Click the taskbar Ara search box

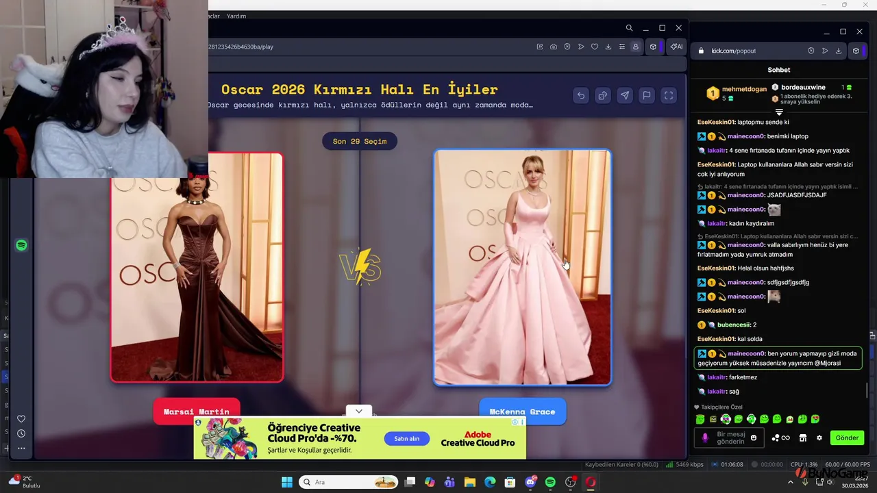pyautogui.click(x=348, y=482)
